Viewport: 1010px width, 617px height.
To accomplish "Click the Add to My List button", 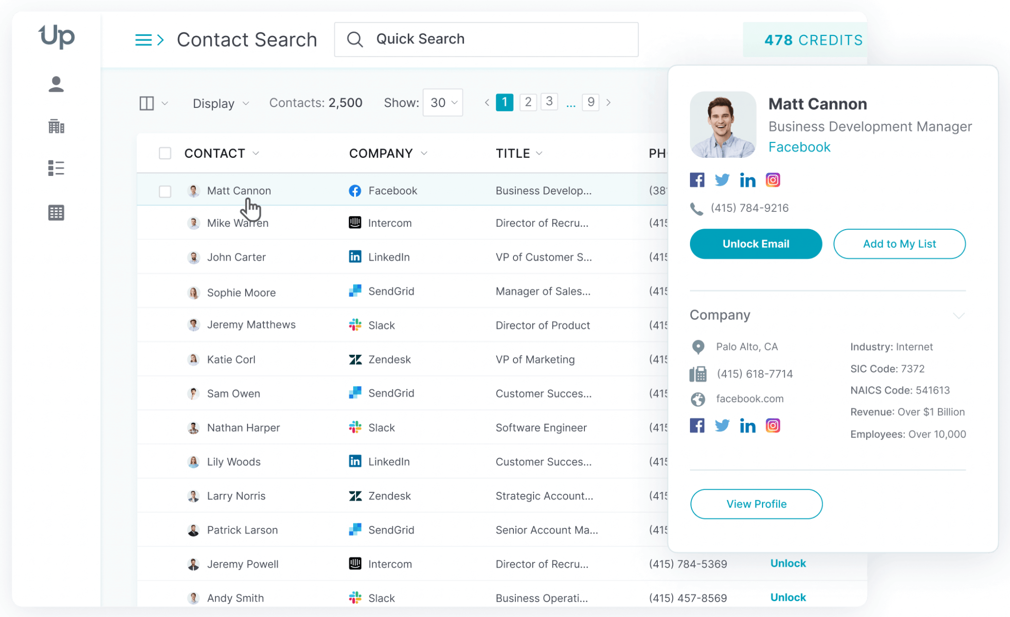I will pyautogui.click(x=900, y=243).
